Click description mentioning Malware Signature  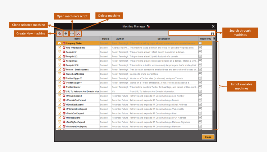pos(160,122)
